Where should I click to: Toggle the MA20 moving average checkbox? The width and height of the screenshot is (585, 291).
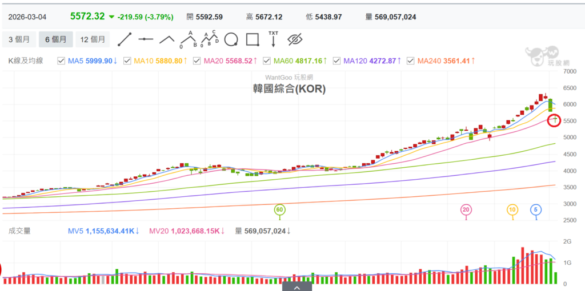[198, 60]
